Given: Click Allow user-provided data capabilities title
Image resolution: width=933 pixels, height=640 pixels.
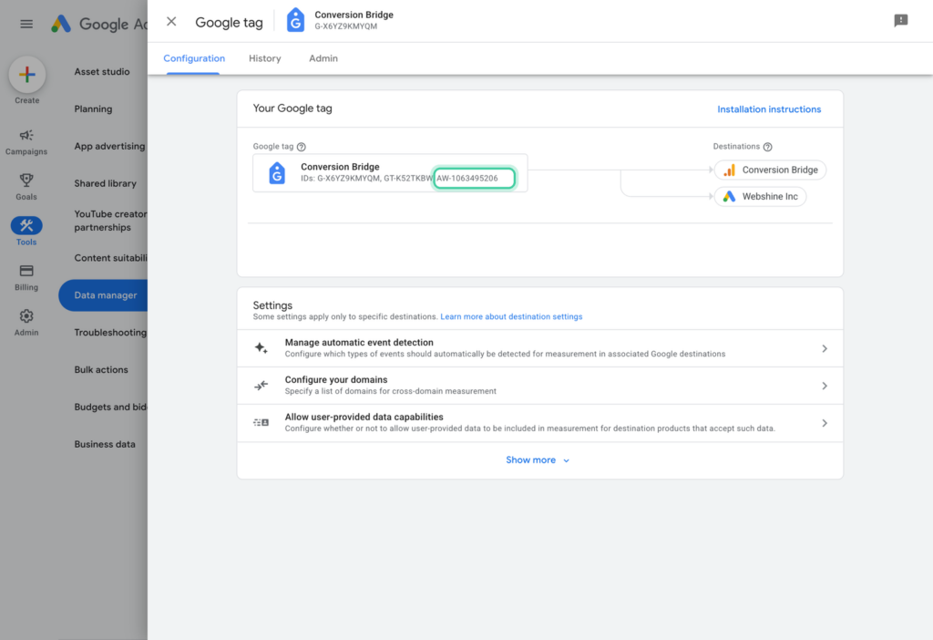Looking at the screenshot, I should [364, 417].
